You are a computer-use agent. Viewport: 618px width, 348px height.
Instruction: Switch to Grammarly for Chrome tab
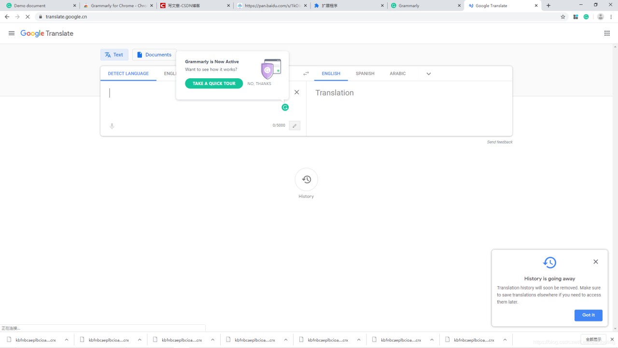tap(117, 6)
